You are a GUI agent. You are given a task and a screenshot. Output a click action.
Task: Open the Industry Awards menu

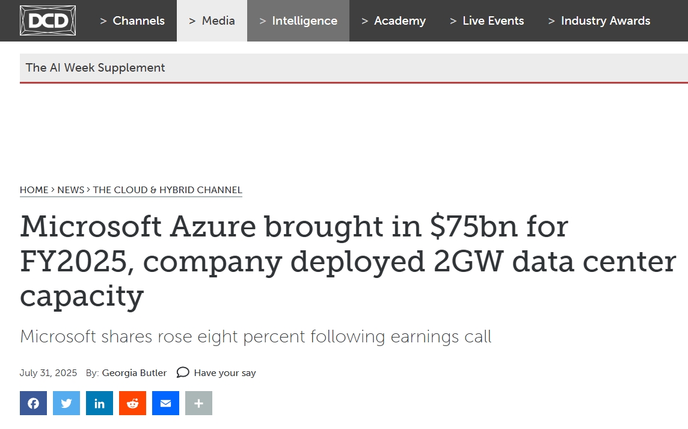pos(600,20)
